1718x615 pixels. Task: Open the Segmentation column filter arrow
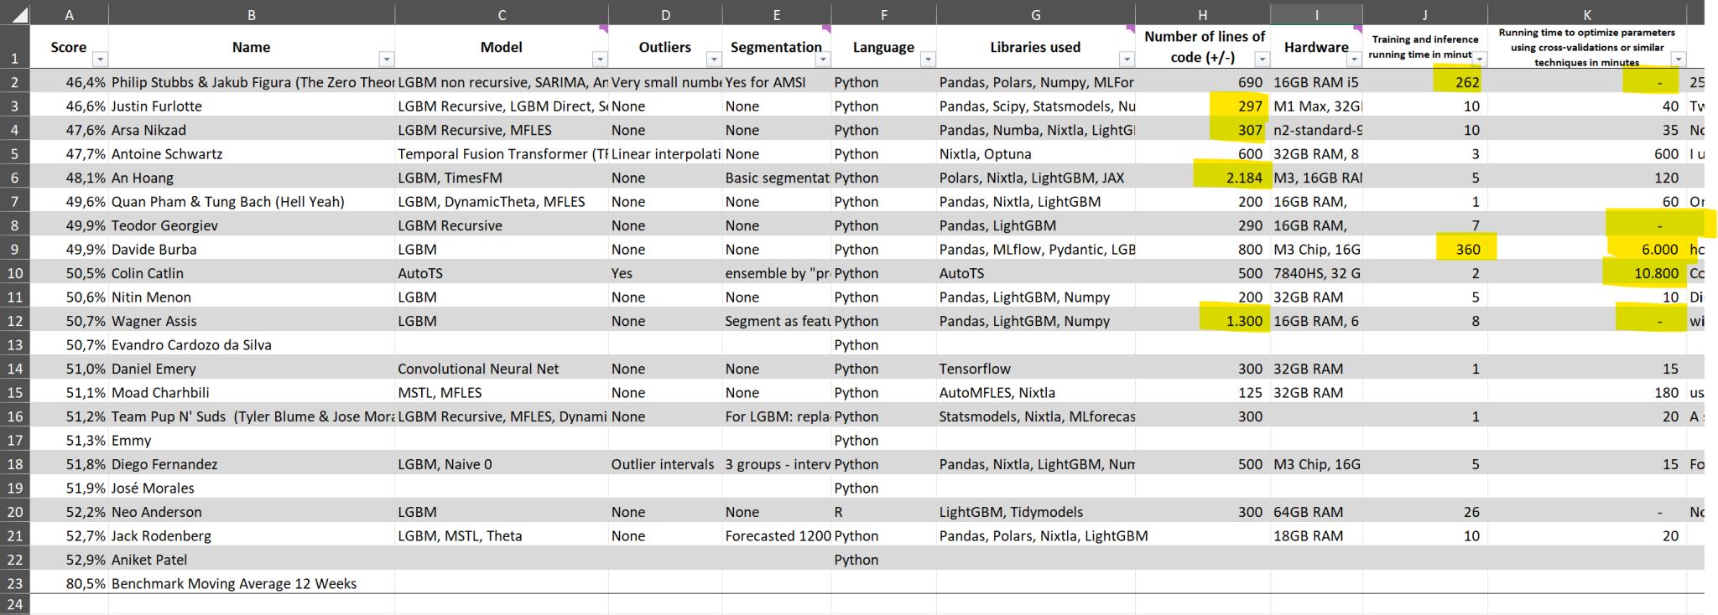point(822,59)
